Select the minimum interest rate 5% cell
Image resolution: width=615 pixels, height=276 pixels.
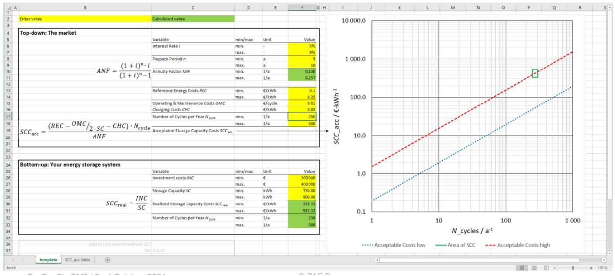click(x=302, y=46)
